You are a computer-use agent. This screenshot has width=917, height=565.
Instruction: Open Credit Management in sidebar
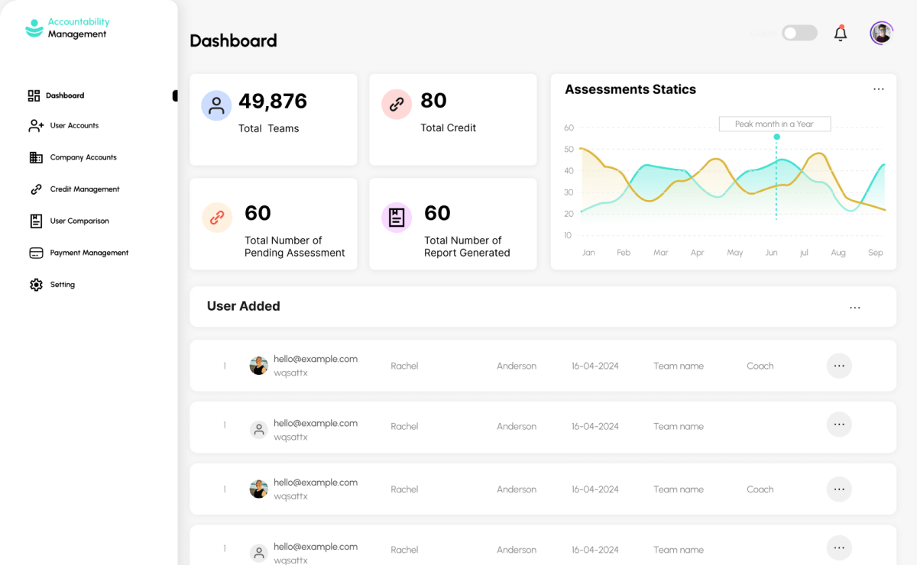[84, 189]
